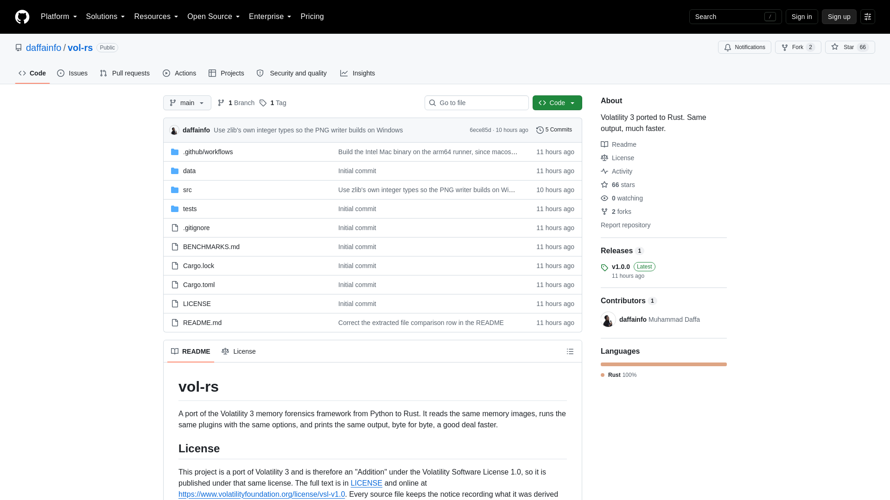Expand the green Code dropdown button
Screen dimensions: 890x500
point(557,103)
